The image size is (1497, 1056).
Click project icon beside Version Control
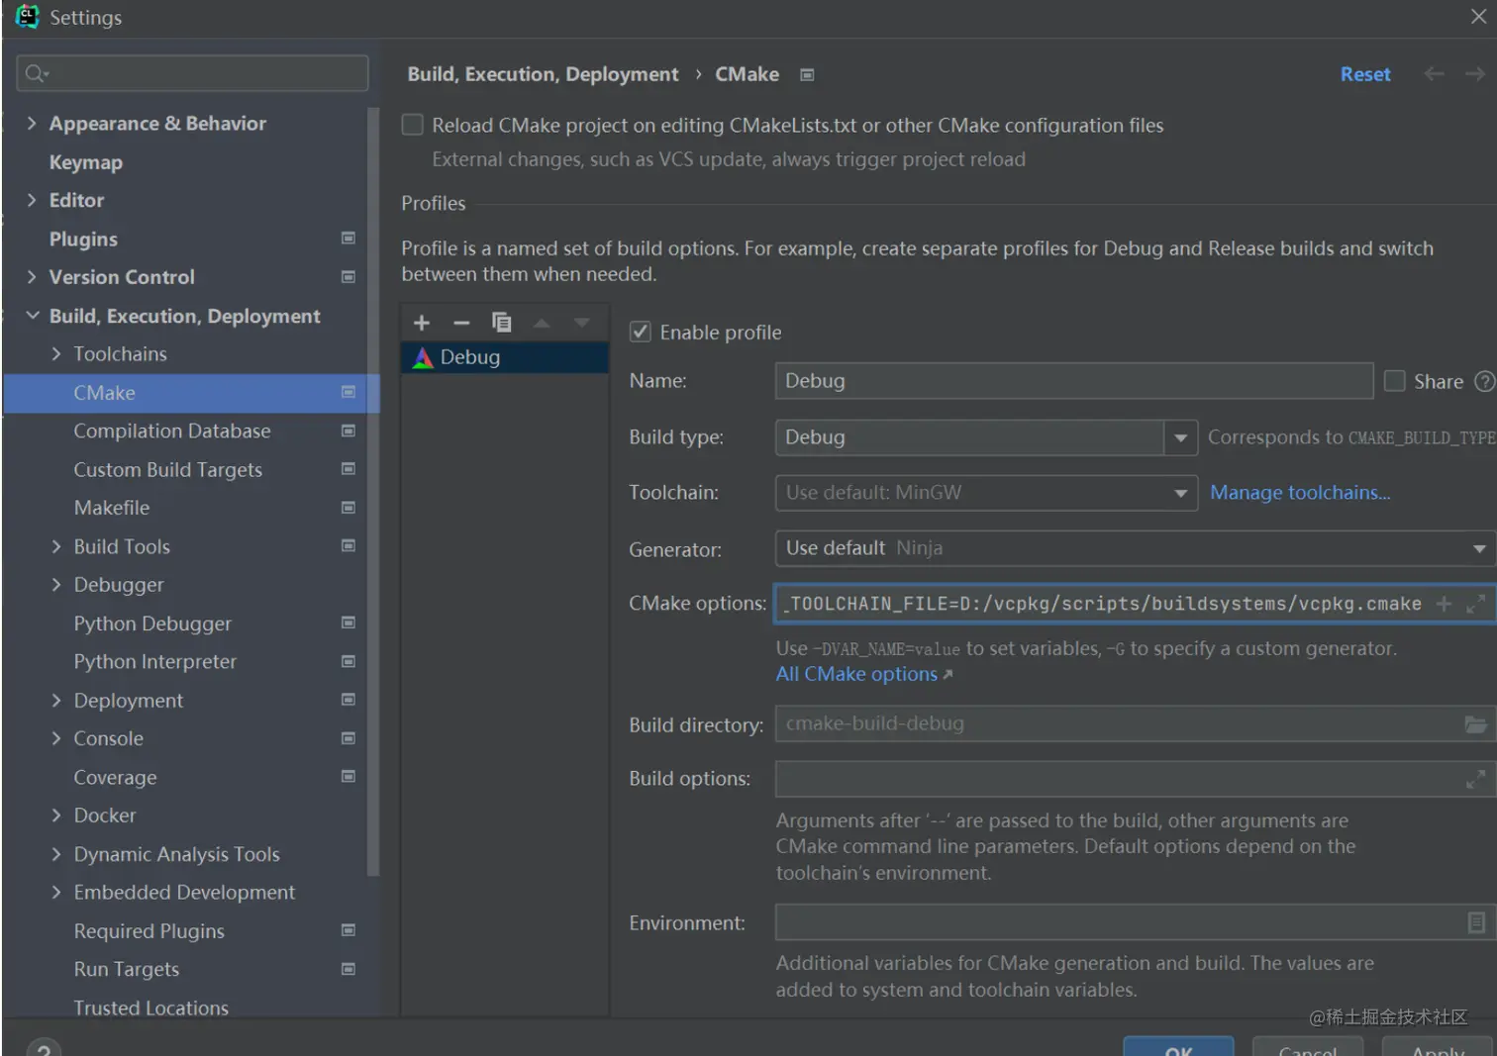tap(349, 277)
